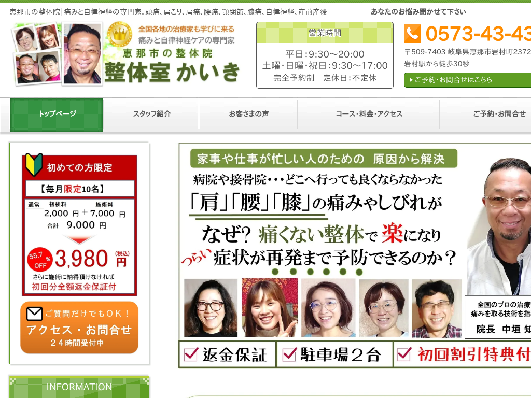Click the envelope mail icon

pos(34,314)
